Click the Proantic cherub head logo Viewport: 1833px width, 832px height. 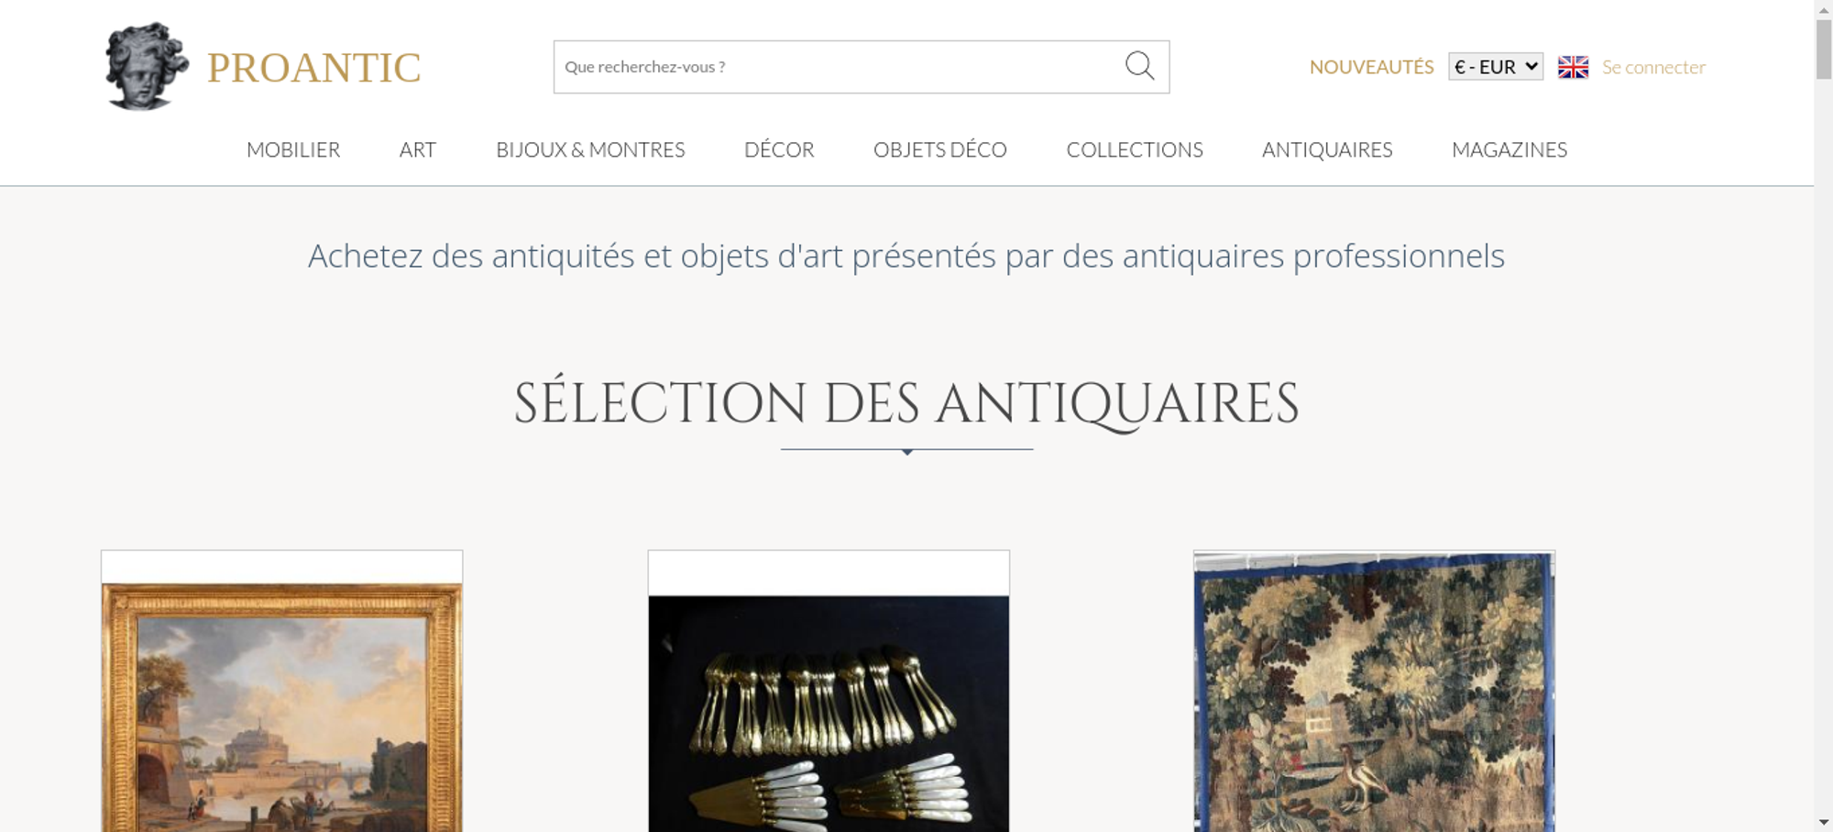click(147, 67)
